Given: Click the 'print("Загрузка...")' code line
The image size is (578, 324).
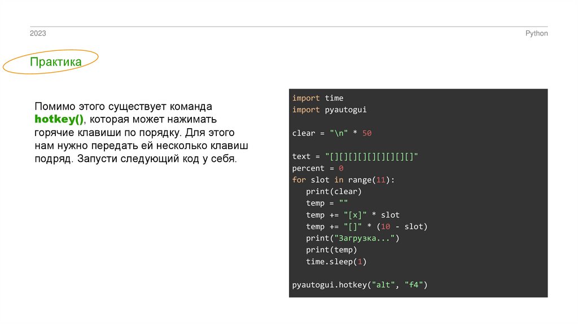Looking at the screenshot, I should tap(352, 238).
